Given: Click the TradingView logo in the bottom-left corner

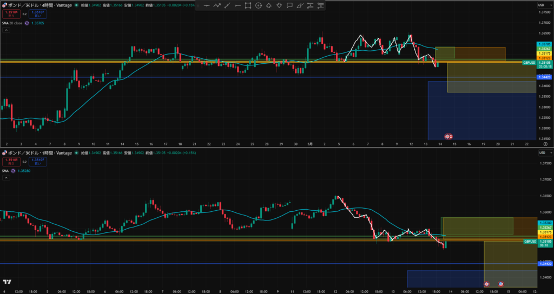Looking at the screenshot, I should click(6, 282).
